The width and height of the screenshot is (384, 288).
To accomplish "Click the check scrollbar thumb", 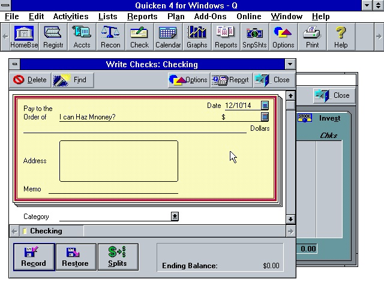I will (290, 105).
